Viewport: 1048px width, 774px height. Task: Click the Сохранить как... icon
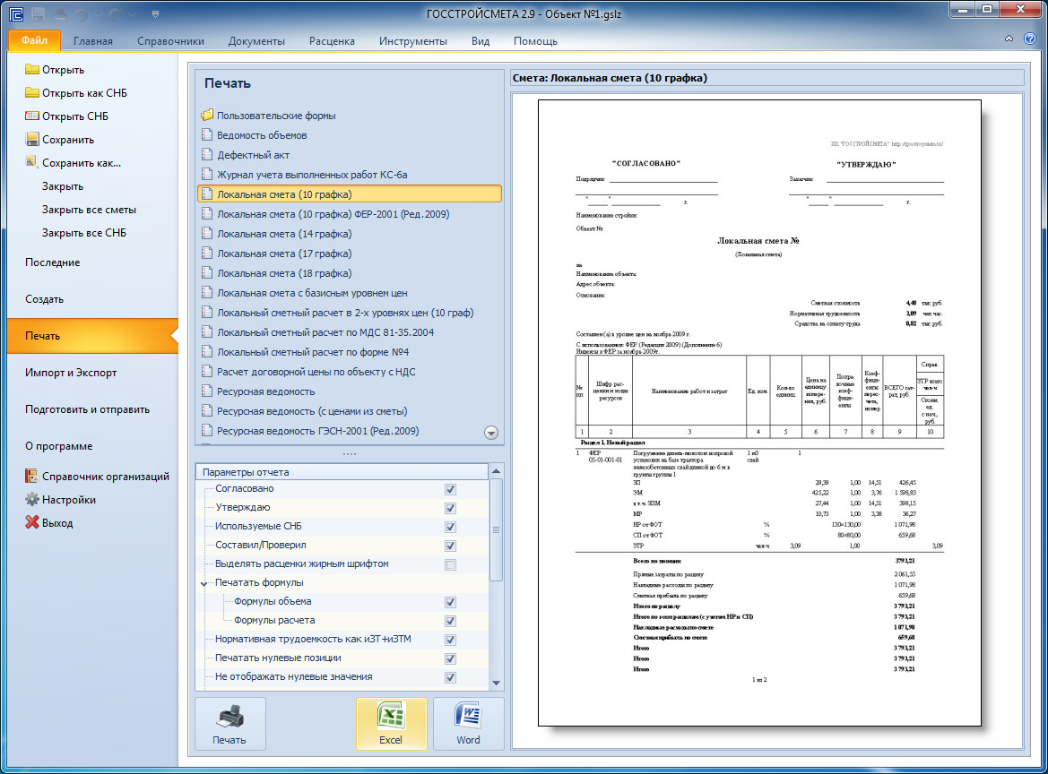pos(32,161)
